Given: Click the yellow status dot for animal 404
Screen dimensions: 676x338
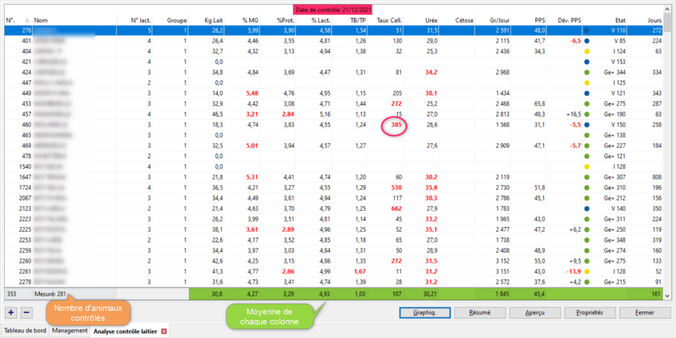Looking at the screenshot, I should pos(587,51).
